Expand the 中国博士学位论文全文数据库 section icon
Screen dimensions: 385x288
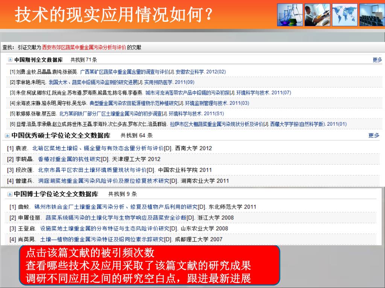click(x=10, y=194)
